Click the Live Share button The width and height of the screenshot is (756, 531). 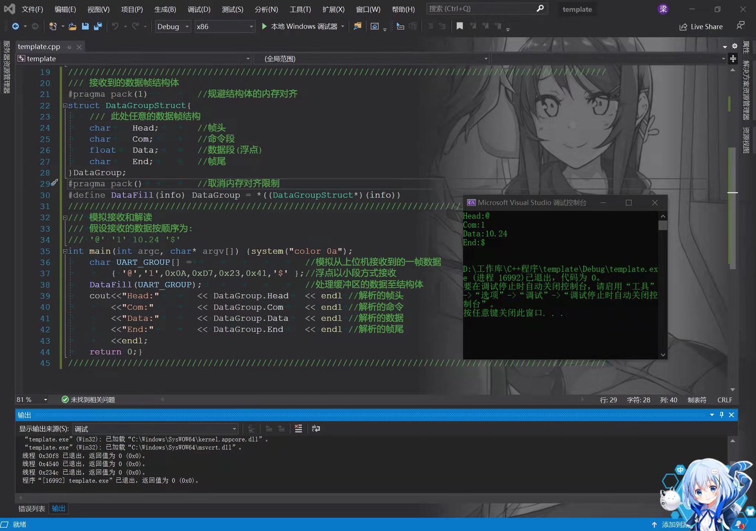click(701, 26)
